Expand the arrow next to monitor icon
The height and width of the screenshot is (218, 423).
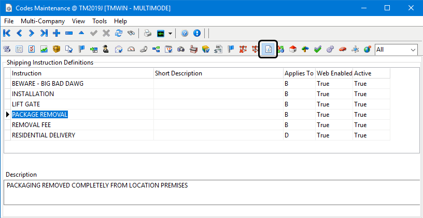pyautogui.click(x=170, y=33)
